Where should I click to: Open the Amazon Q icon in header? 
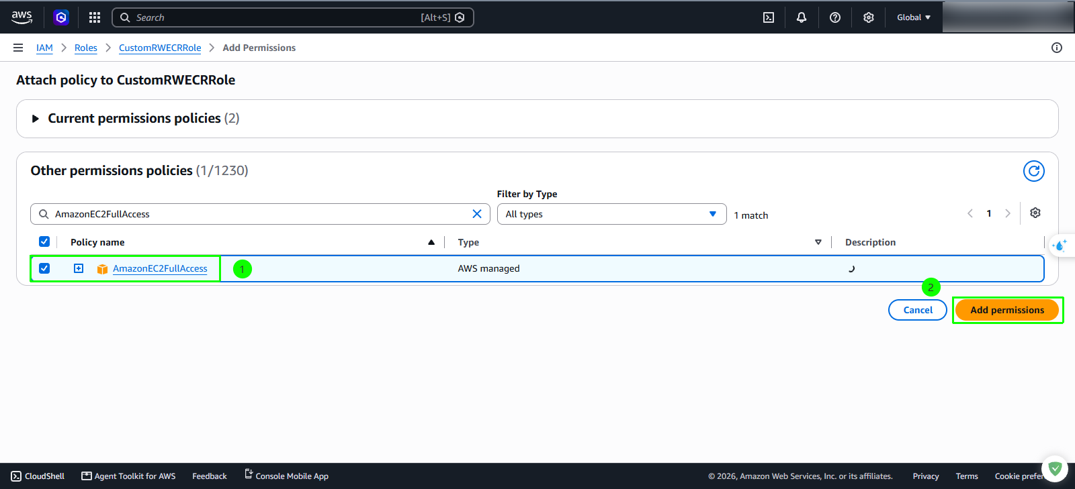click(61, 17)
